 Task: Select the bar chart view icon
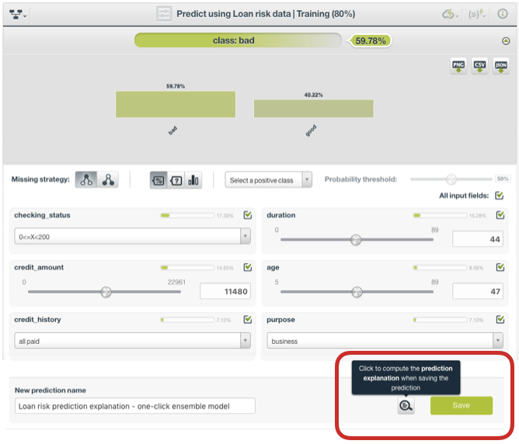click(193, 180)
